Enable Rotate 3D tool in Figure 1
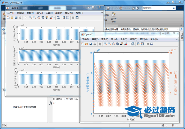This screenshot has height=129, width=185. click(x=43, y=18)
